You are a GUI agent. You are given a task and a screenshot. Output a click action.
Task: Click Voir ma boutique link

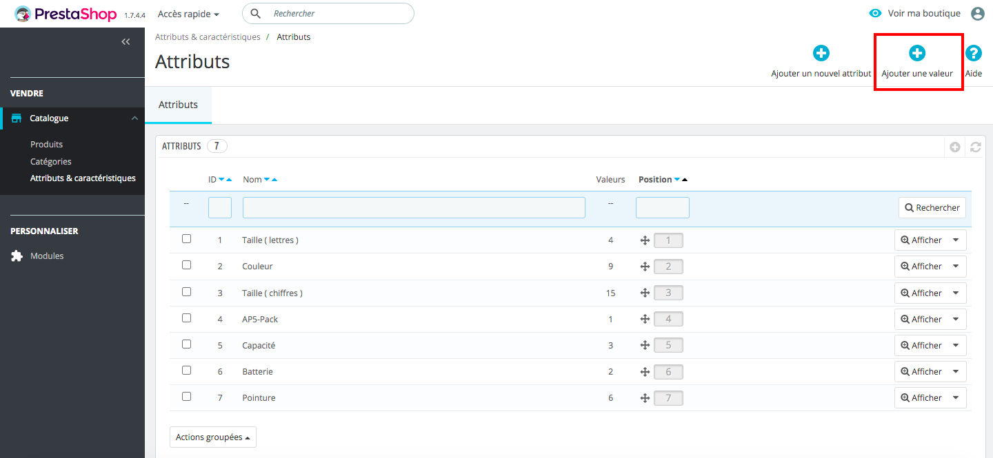click(x=924, y=14)
